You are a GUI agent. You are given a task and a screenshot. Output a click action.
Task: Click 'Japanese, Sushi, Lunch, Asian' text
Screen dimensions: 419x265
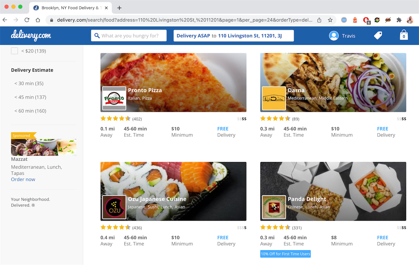coord(156,207)
